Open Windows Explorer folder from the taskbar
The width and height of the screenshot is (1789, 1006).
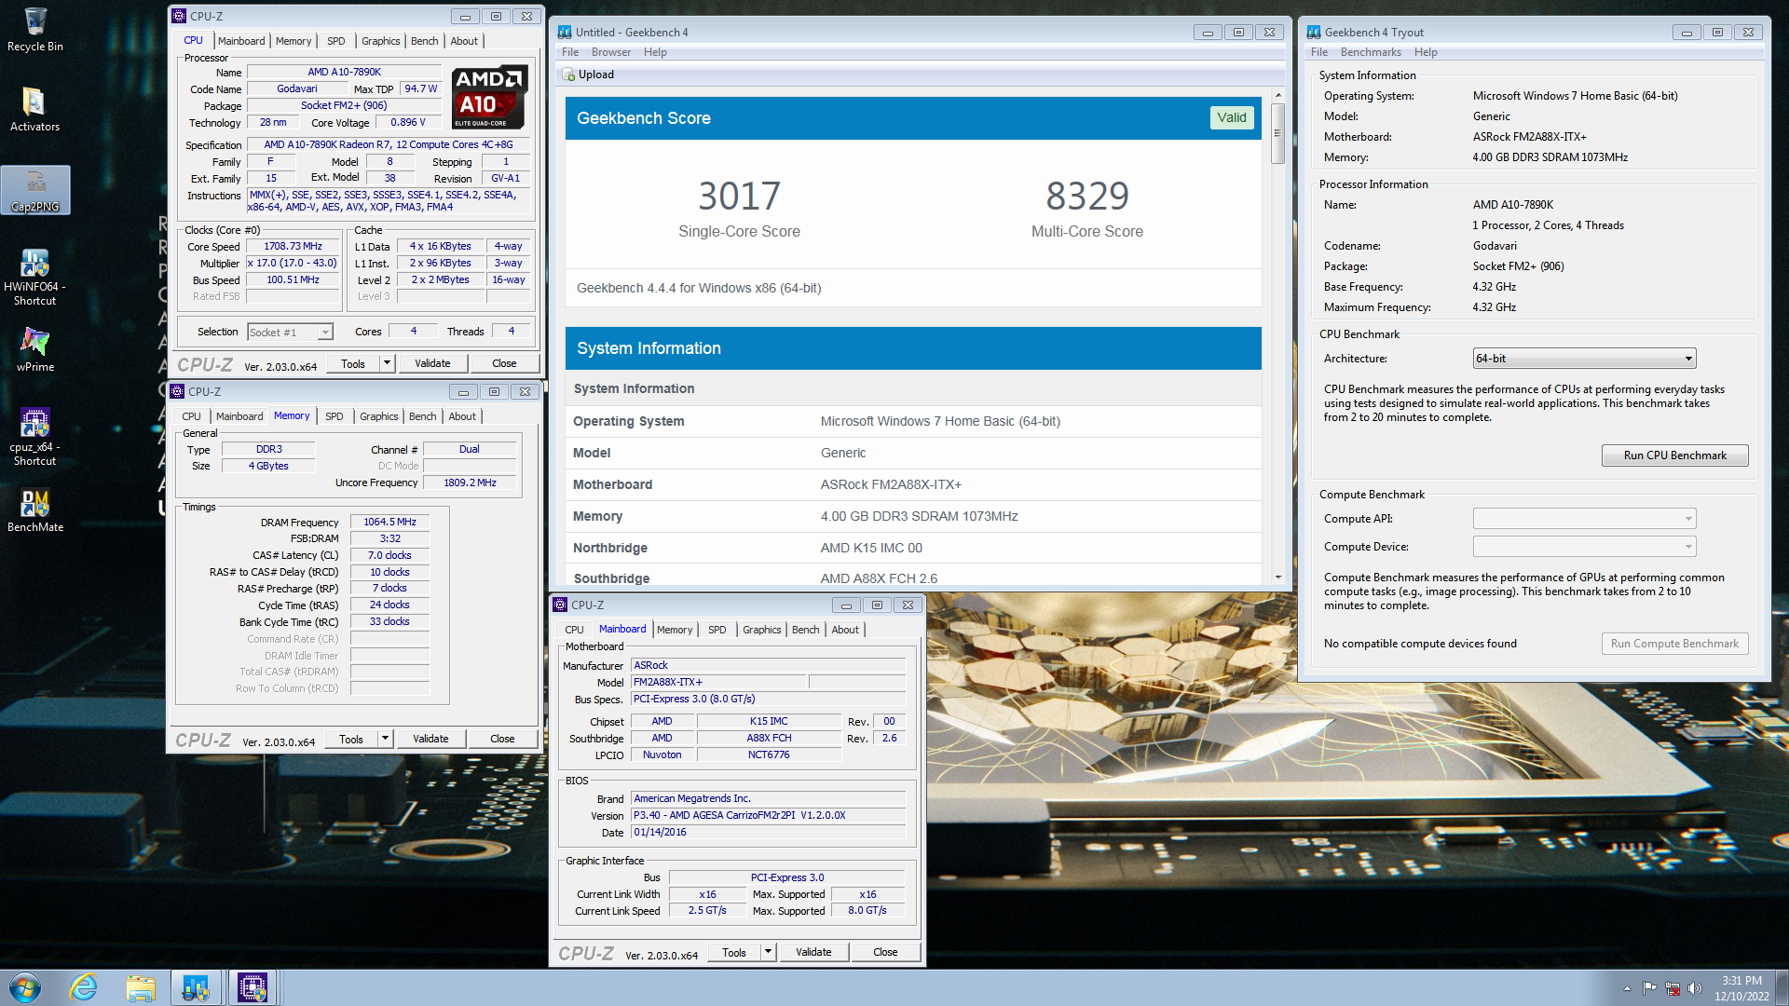[x=141, y=987]
